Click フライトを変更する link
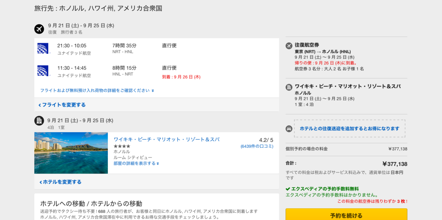The image size is (442, 220). (x=62, y=105)
